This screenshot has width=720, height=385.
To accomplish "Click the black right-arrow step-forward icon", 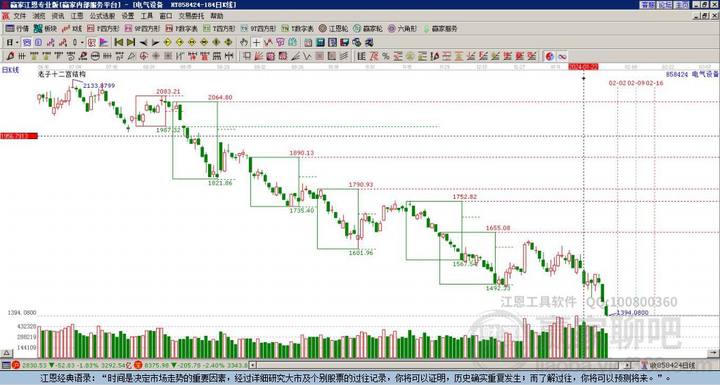I will (x=155, y=42).
